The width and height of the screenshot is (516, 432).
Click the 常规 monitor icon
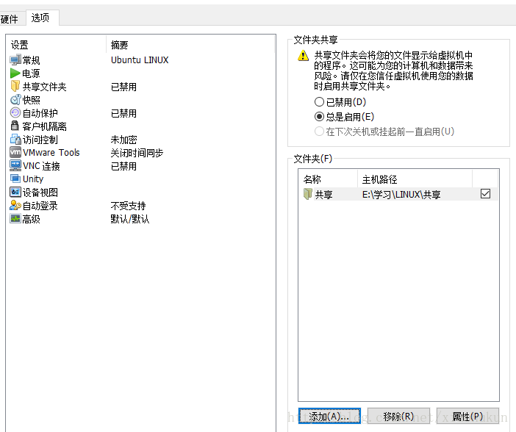point(15,60)
